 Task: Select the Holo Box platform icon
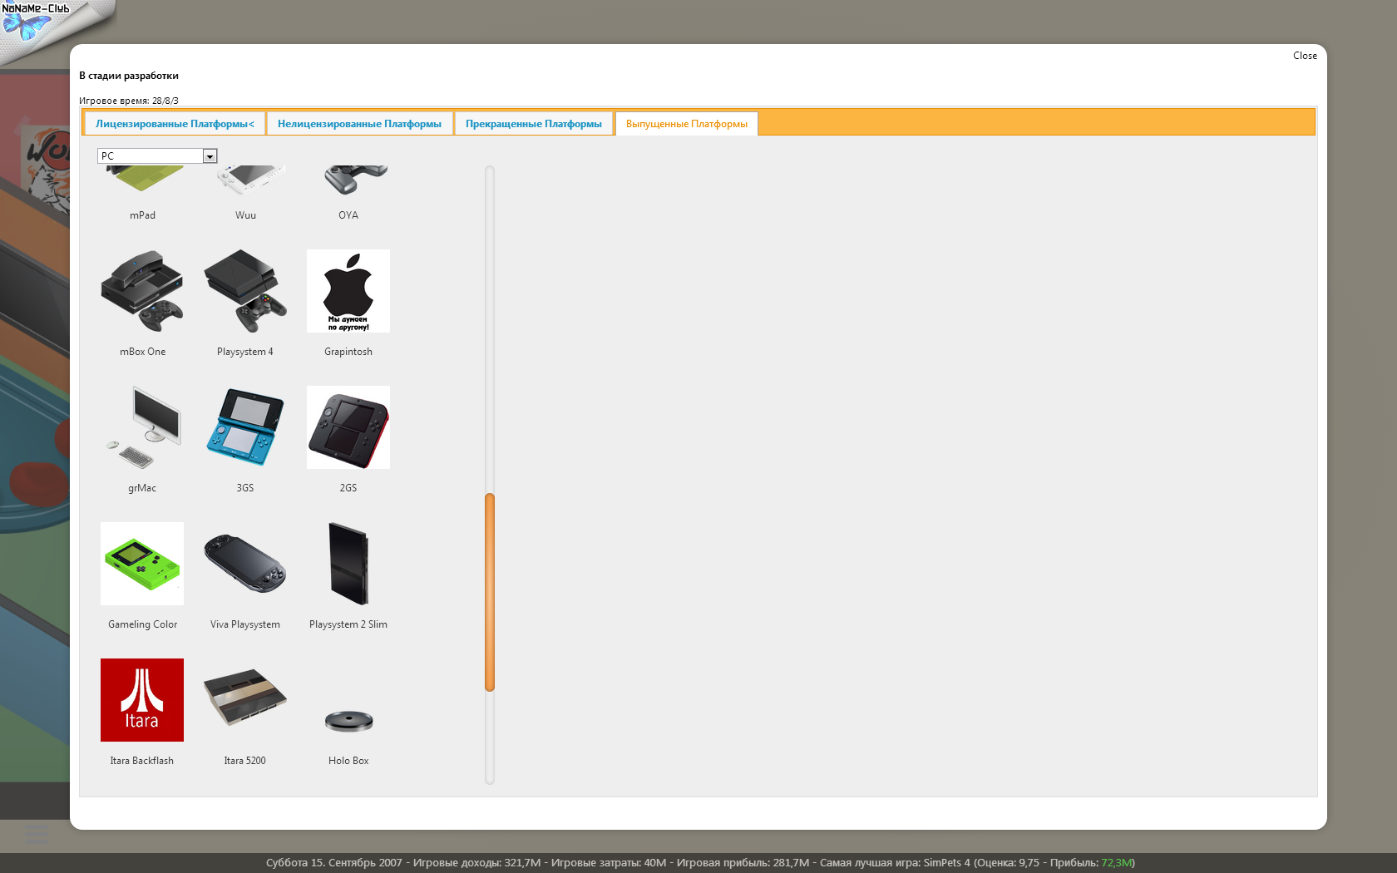coord(348,720)
